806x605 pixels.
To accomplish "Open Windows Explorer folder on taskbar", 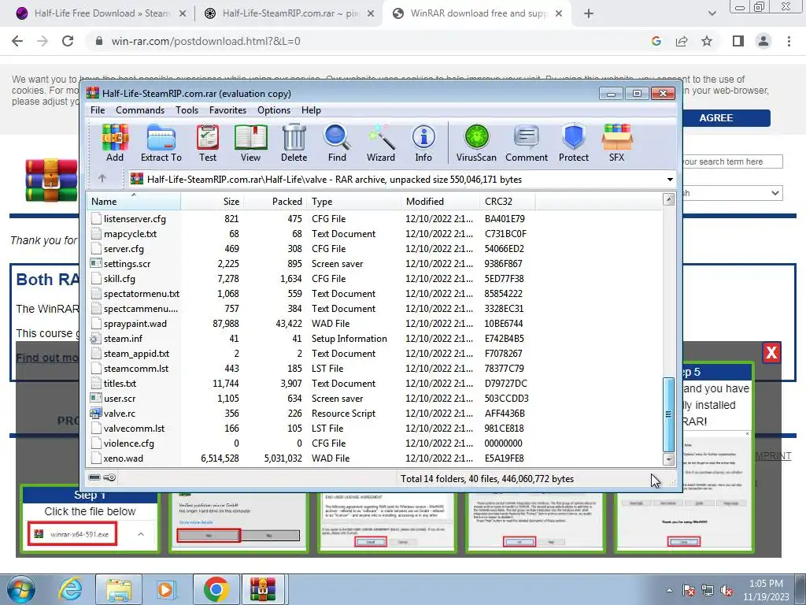I will (x=119, y=589).
